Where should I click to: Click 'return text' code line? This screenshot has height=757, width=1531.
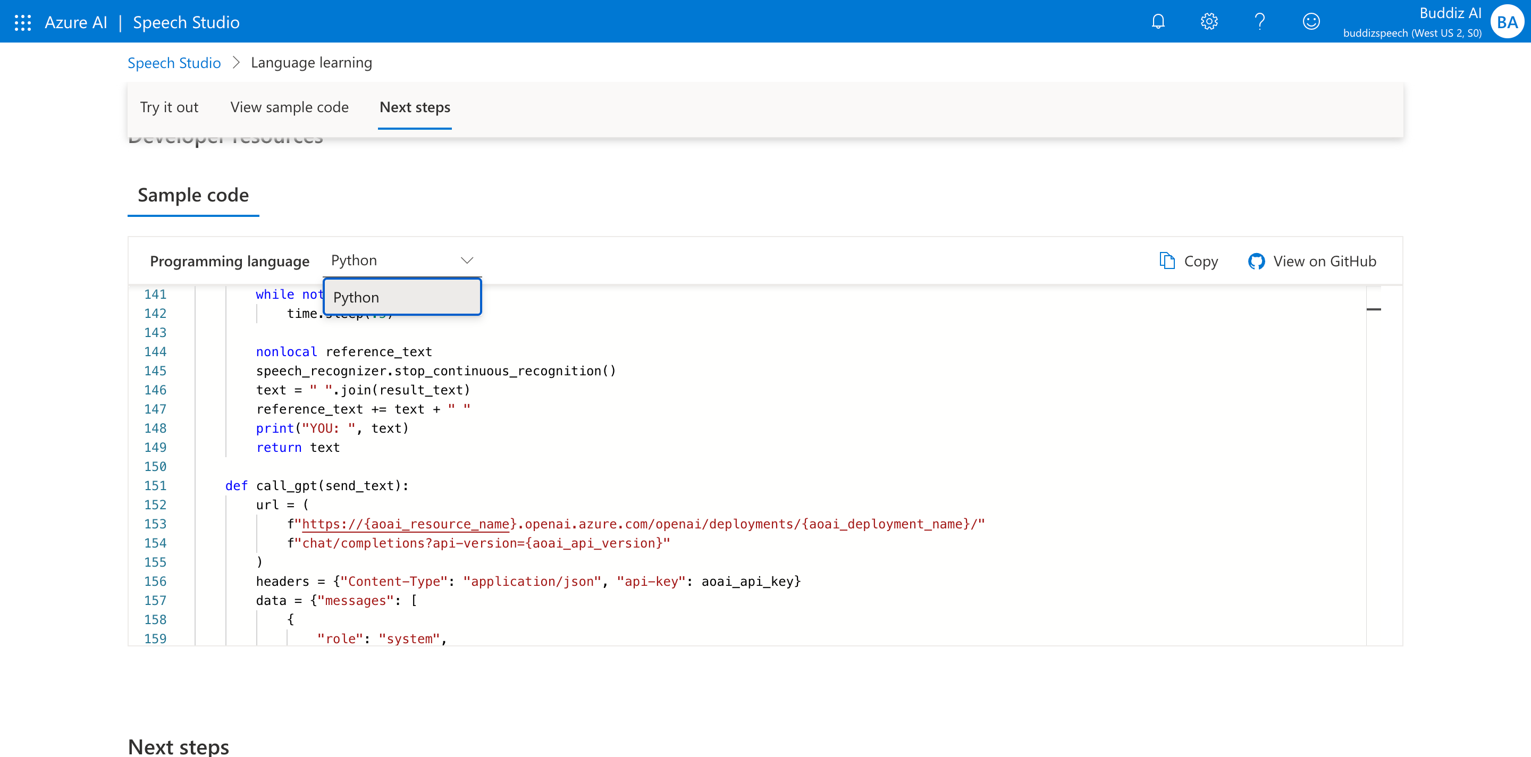[x=298, y=448]
